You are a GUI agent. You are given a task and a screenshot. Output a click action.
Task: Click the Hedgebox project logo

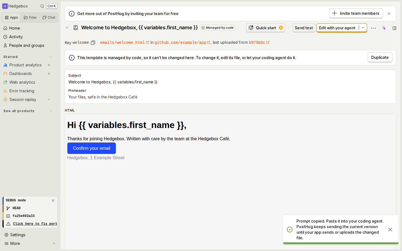(x=5, y=6)
